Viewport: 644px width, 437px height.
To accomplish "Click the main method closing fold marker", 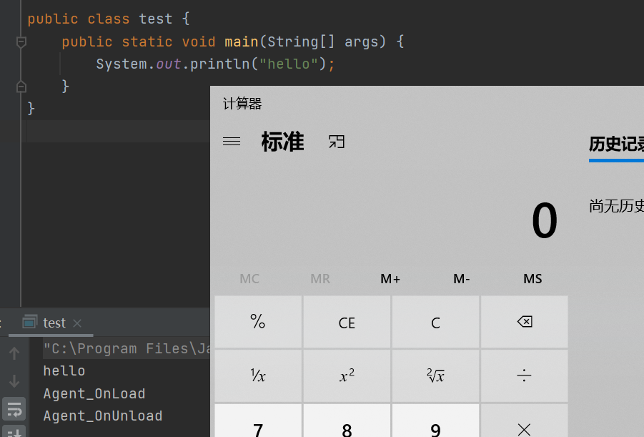I will coord(21,87).
